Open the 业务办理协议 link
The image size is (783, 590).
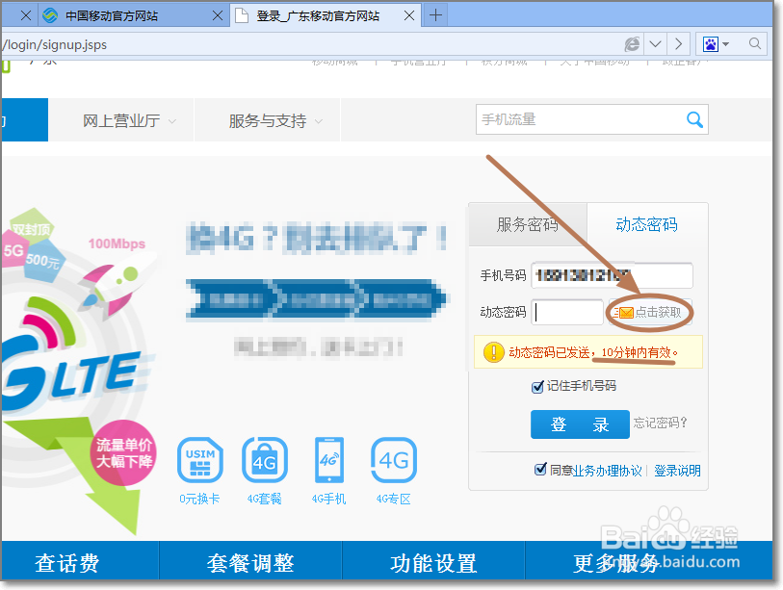[608, 471]
